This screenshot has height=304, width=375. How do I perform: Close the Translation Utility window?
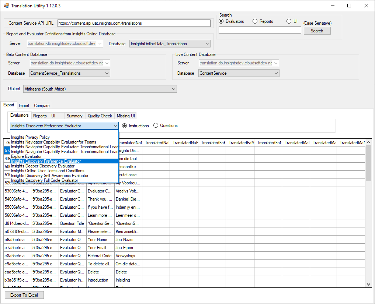click(x=366, y=6)
